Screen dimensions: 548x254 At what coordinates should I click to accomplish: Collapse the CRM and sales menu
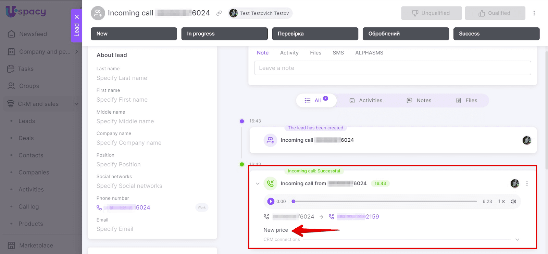(x=76, y=104)
